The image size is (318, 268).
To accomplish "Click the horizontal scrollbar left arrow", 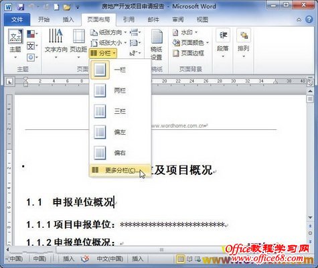I will coord(7,249).
